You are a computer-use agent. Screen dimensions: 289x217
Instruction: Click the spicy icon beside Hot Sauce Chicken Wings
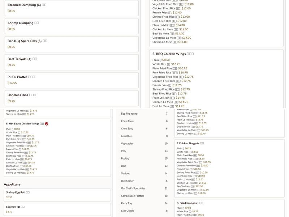[47, 124]
